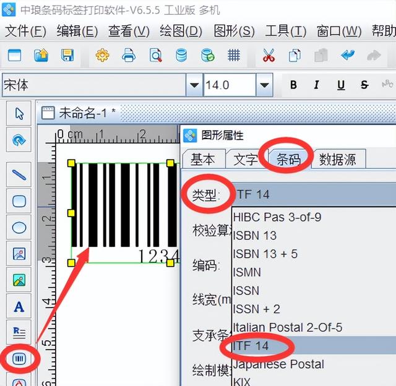The width and height of the screenshot is (396, 386).
Task: Switch to the 条码 tab
Action: (x=288, y=159)
